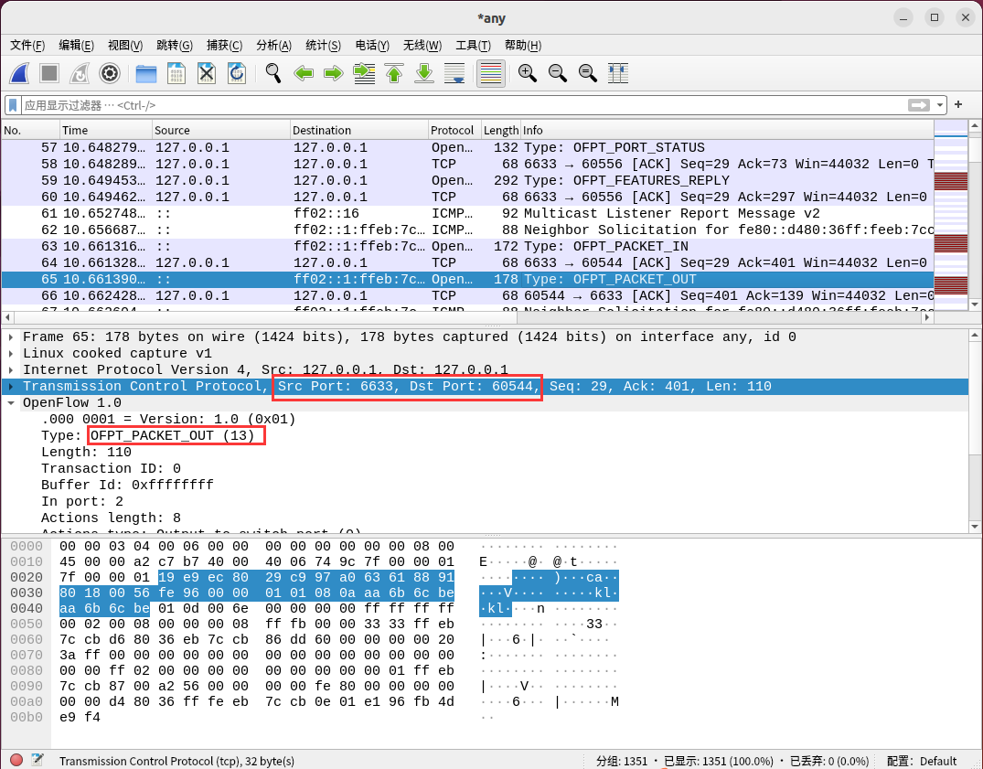Open the 无线(W) menu
983x769 pixels.
tap(422, 45)
